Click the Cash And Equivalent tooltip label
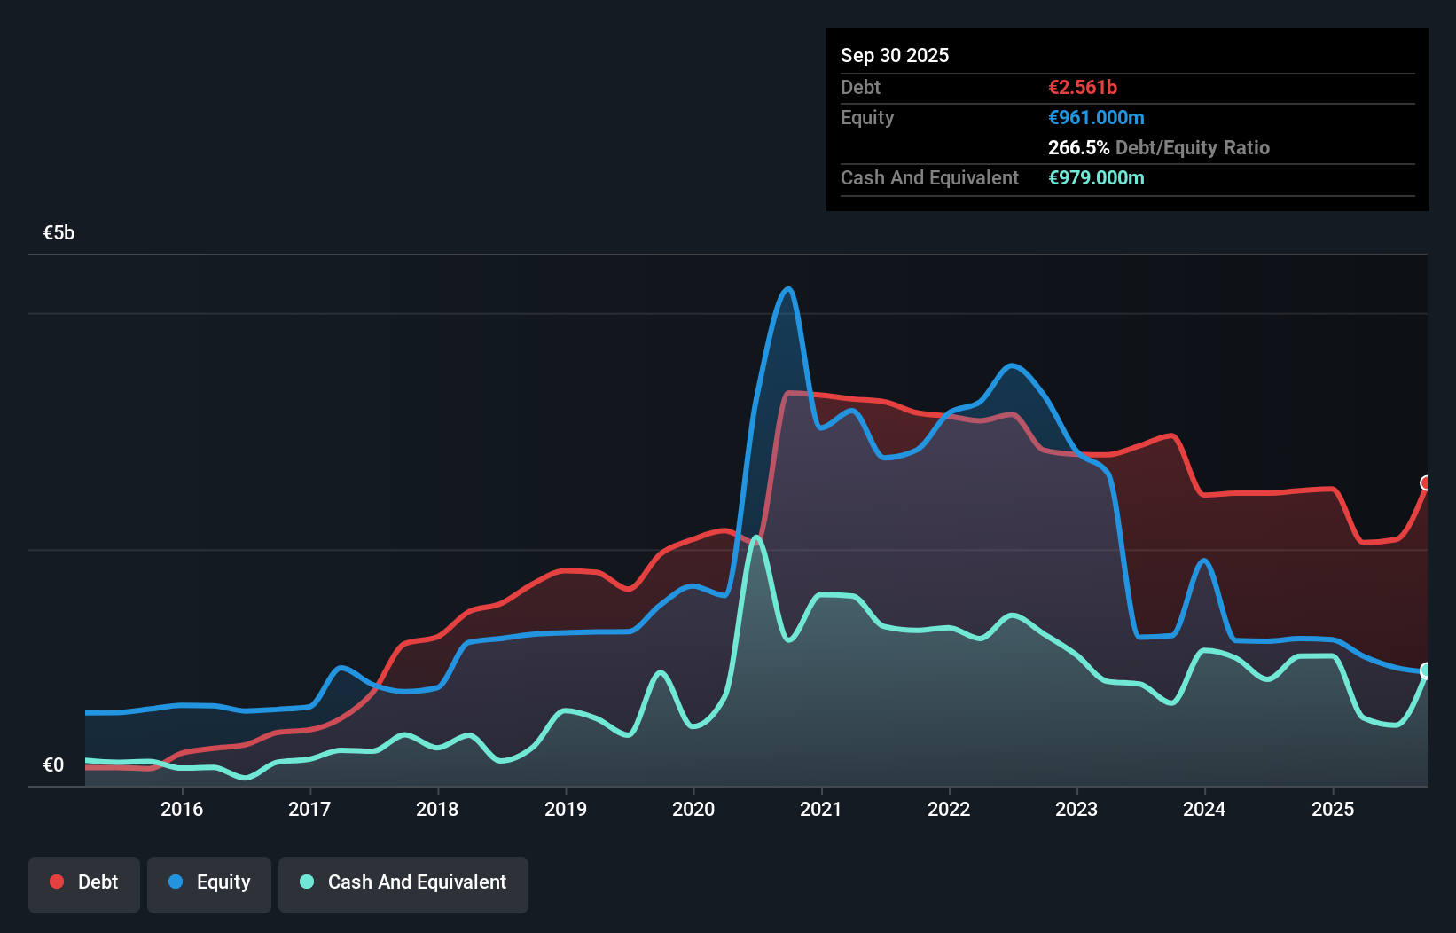Image resolution: width=1456 pixels, height=933 pixels. pos(929,177)
